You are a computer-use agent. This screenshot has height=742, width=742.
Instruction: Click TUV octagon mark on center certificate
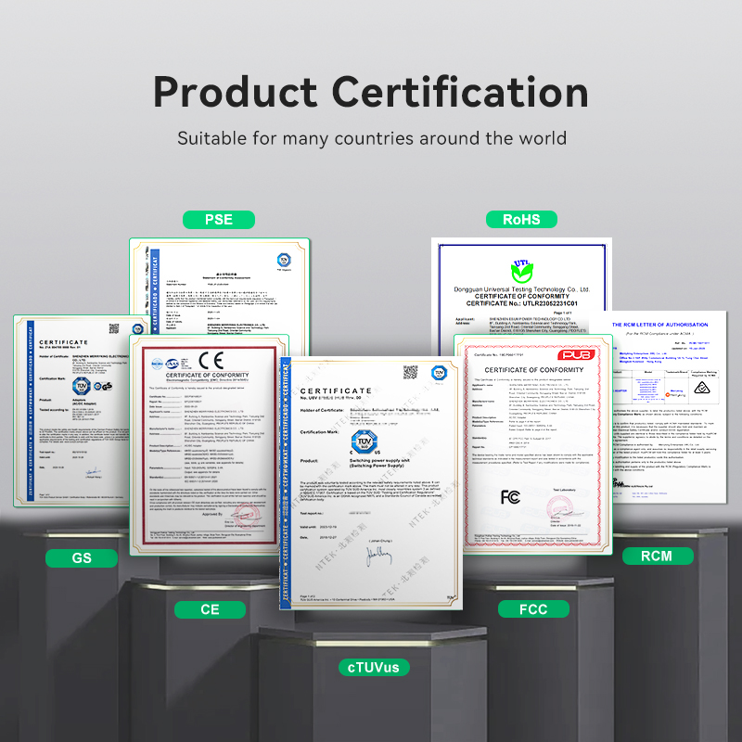[x=365, y=441]
